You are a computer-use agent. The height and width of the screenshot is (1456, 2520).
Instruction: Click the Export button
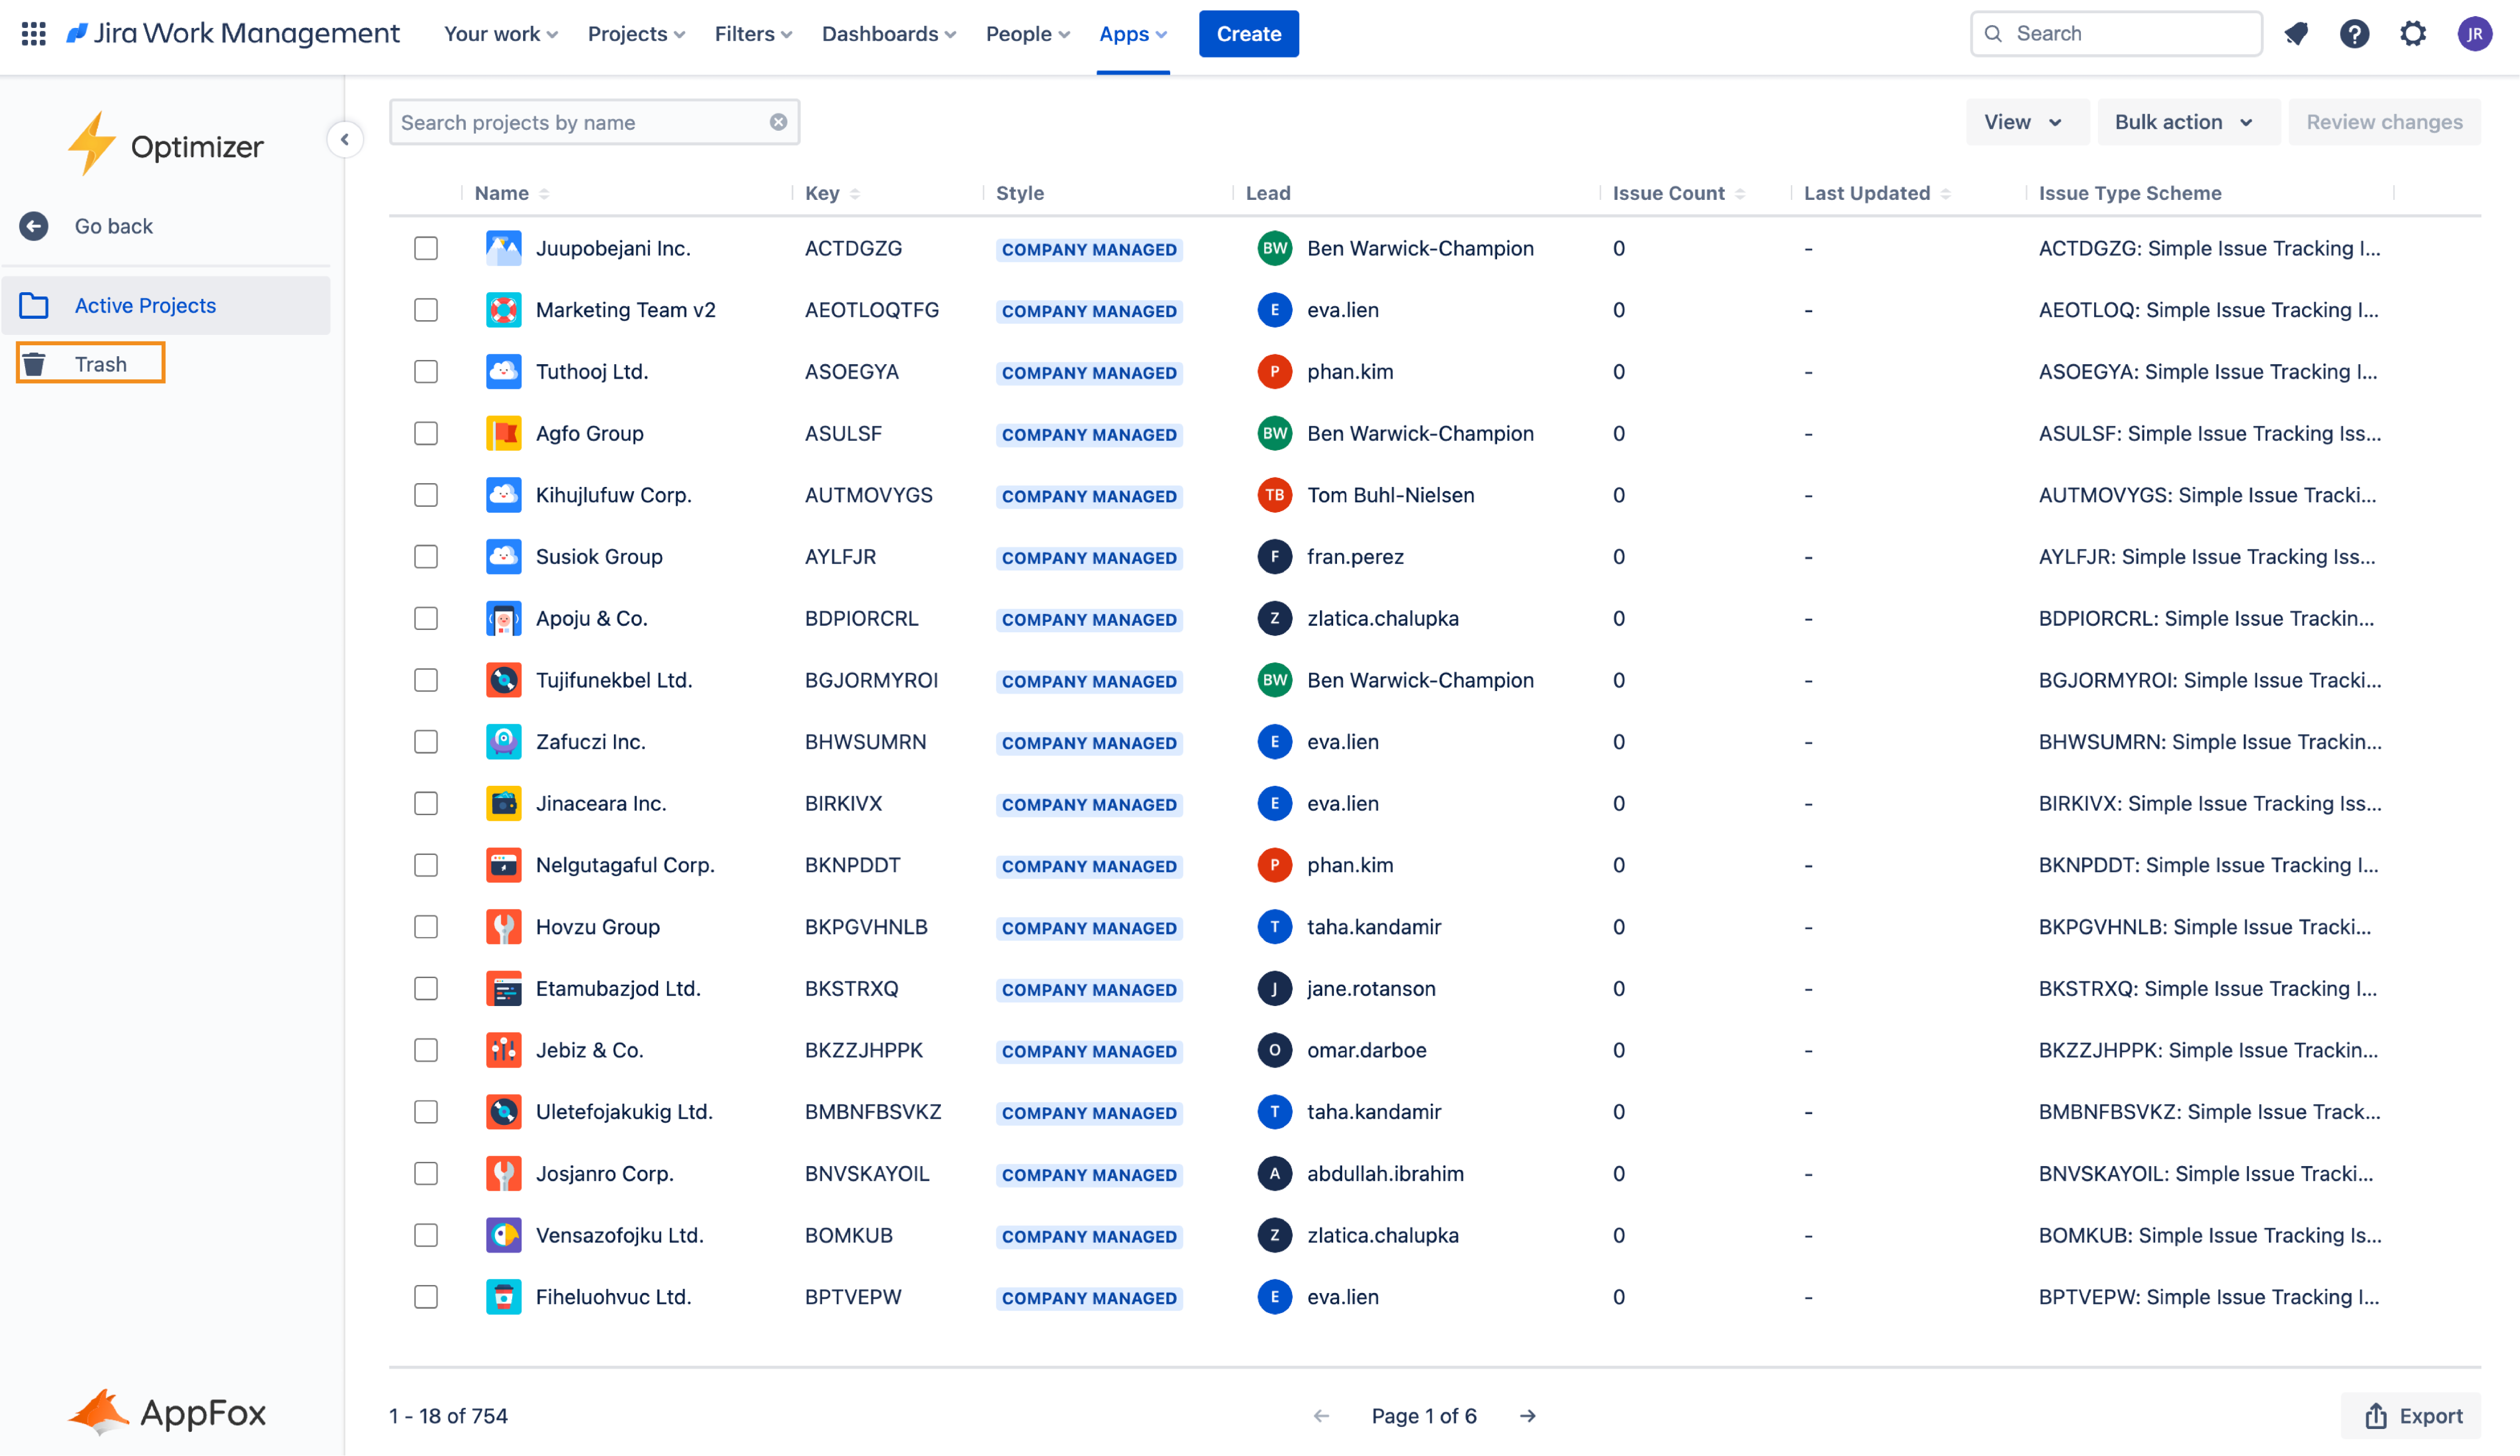coord(2412,1416)
